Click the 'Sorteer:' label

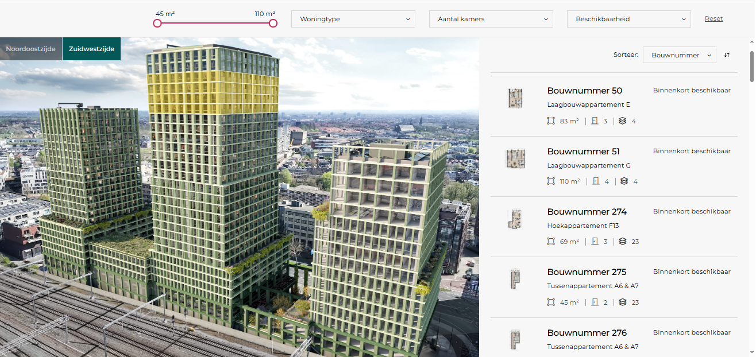(626, 55)
